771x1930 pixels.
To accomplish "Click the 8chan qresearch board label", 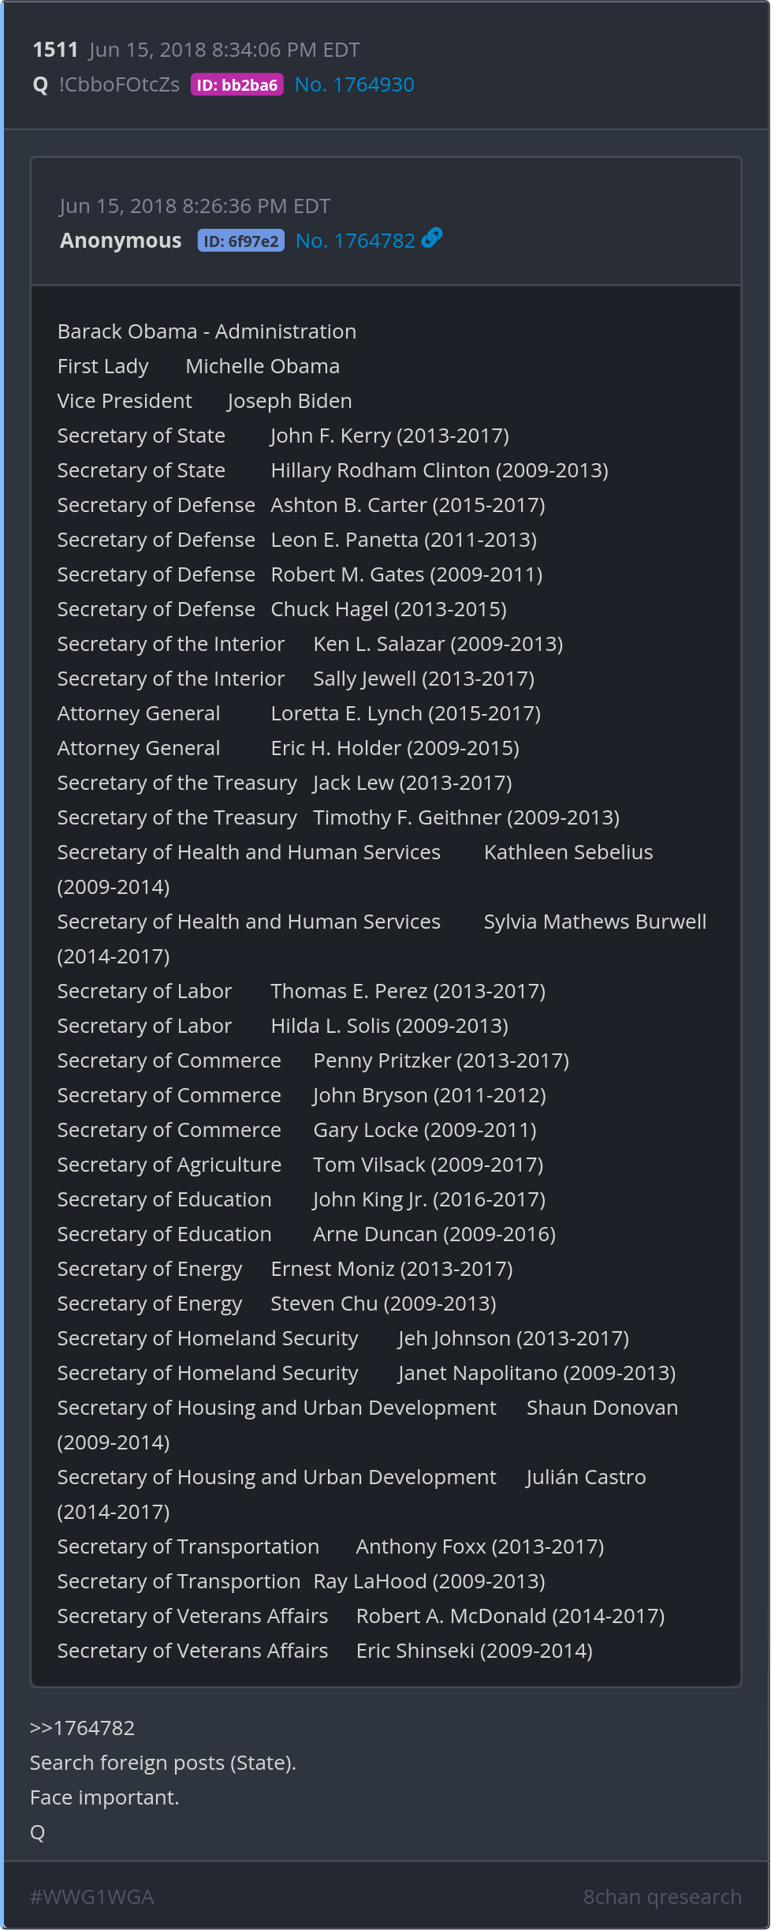I will 661,1897.
